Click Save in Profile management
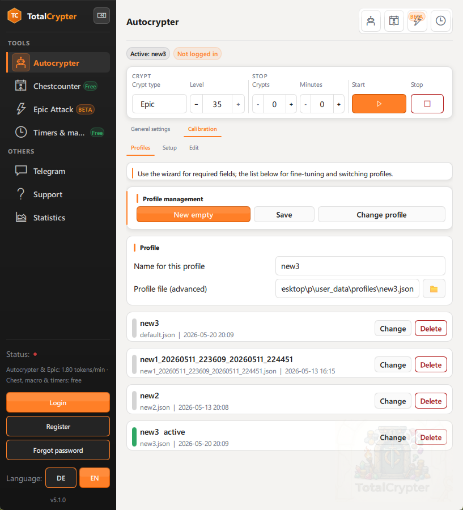The height and width of the screenshot is (510, 463). [x=284, y=215]
